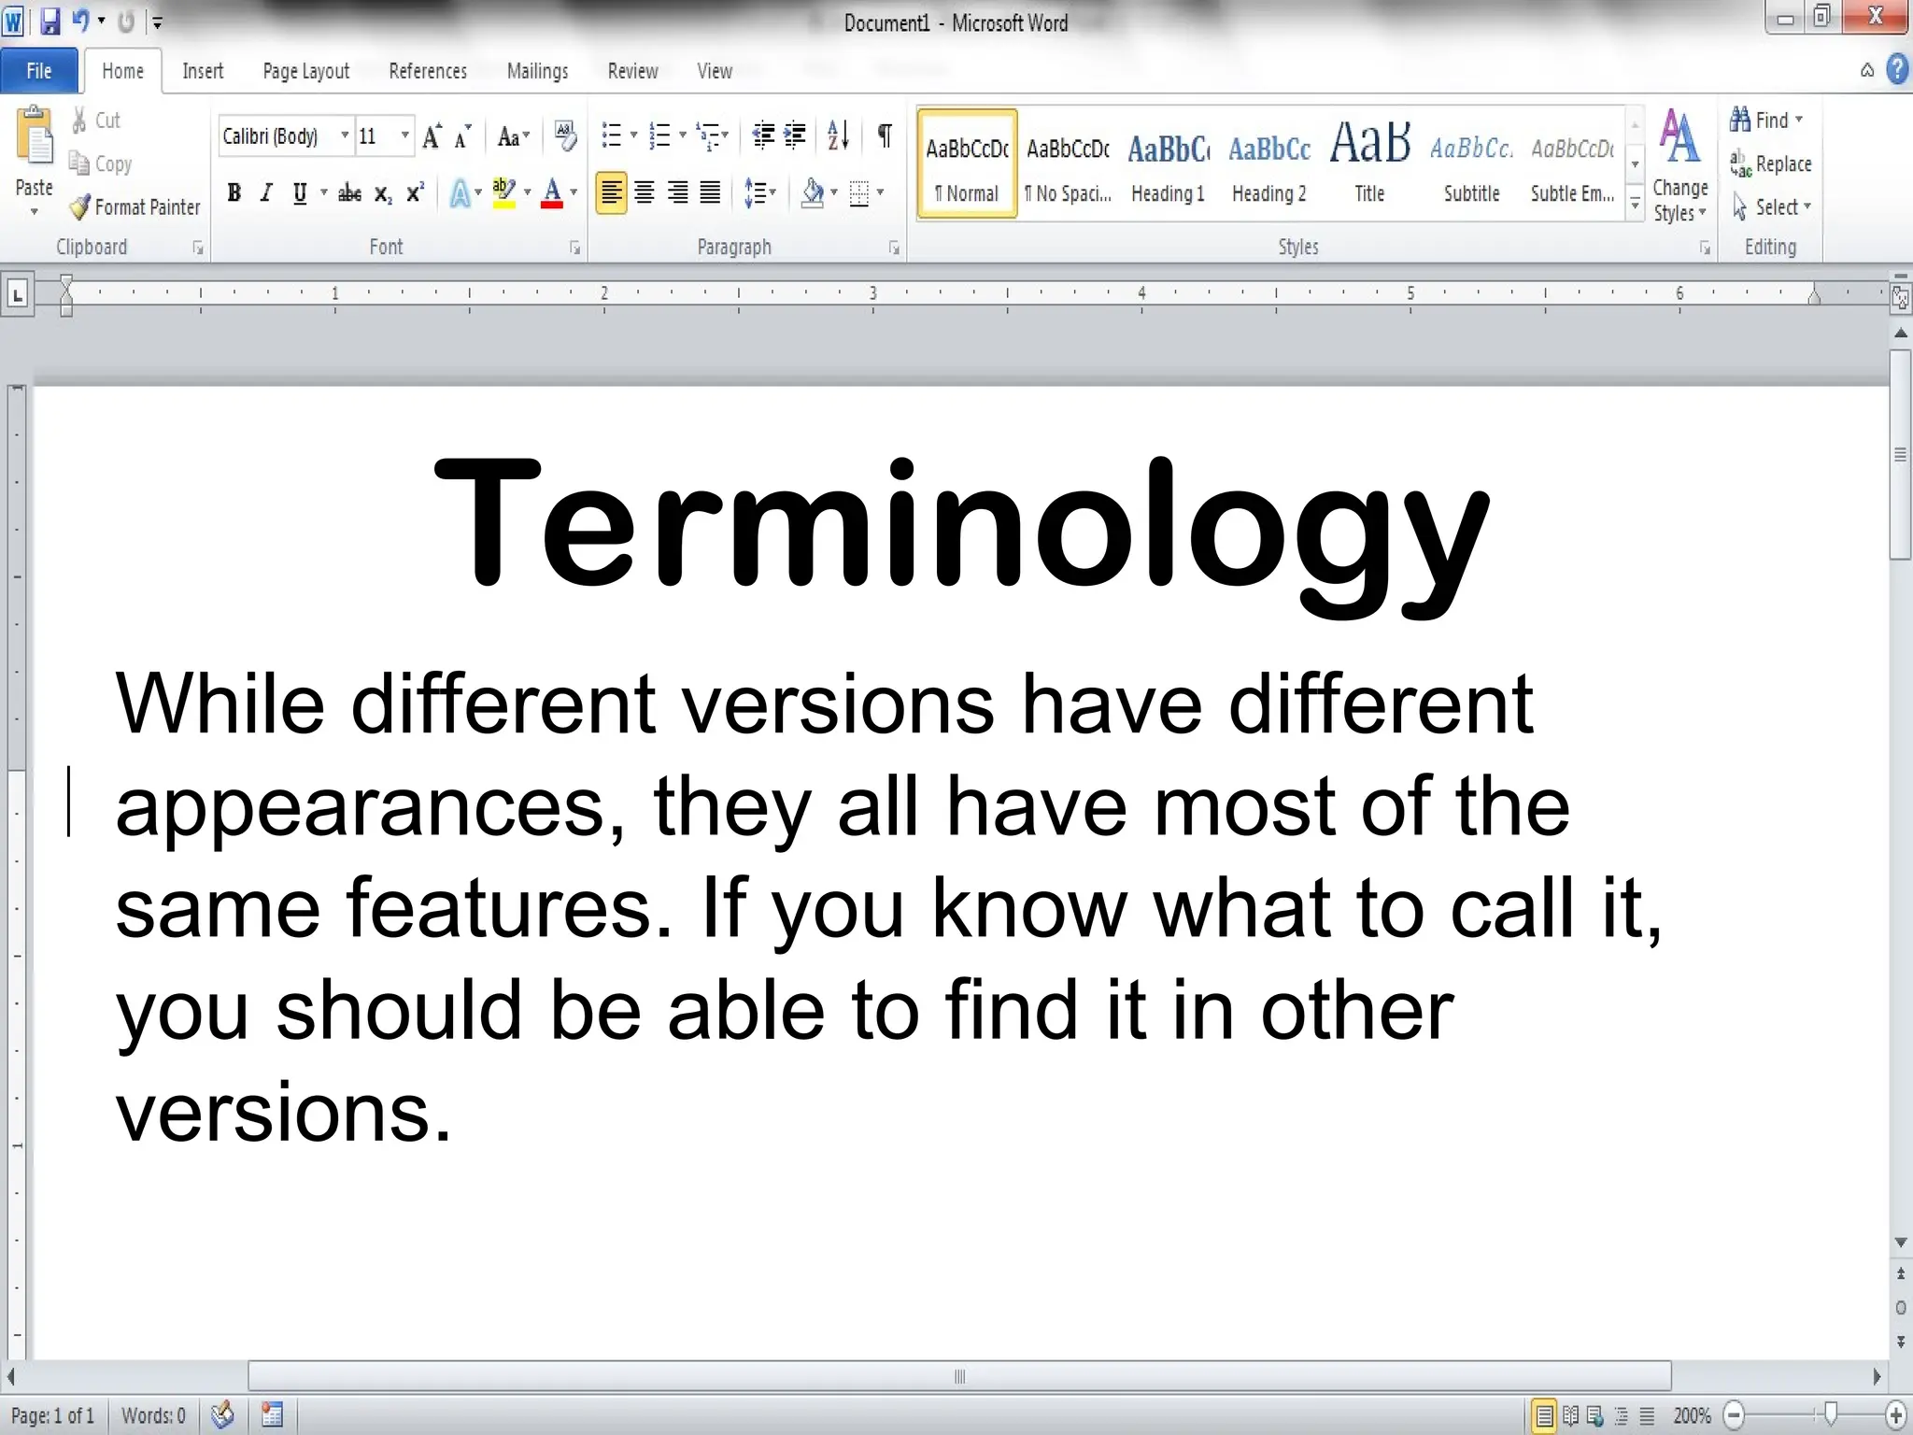The image size is (1913, 1435).
Task: Open Line Spacing dropdown
Action: pyautogui.click(x=759, y=193)
